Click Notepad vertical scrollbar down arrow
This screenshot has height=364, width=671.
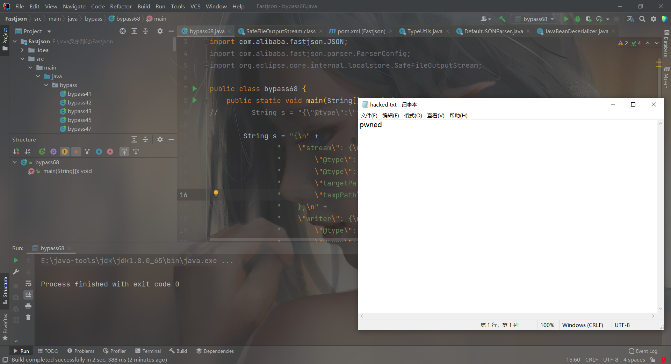(661, 308)
